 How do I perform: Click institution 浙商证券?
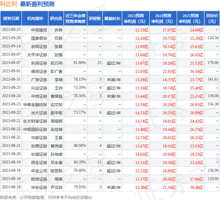click(x=39, y=47)
